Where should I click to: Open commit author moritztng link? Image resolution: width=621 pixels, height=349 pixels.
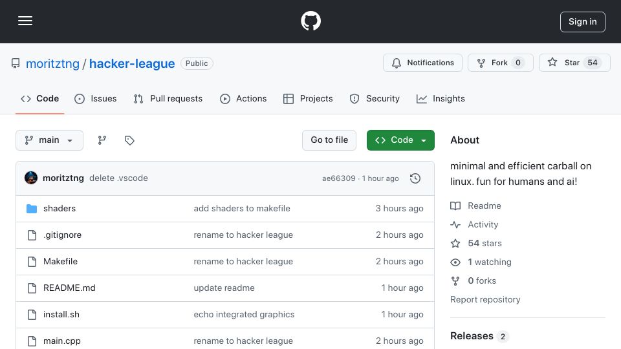63,178
